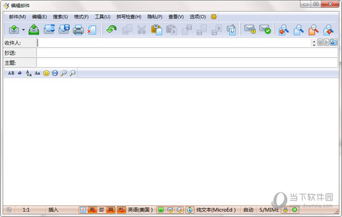Image resolution: width=342 pixels, height=217 pixels.
Task: Toggle the ABC spell check status icon
Action: [x=121, y=210]
